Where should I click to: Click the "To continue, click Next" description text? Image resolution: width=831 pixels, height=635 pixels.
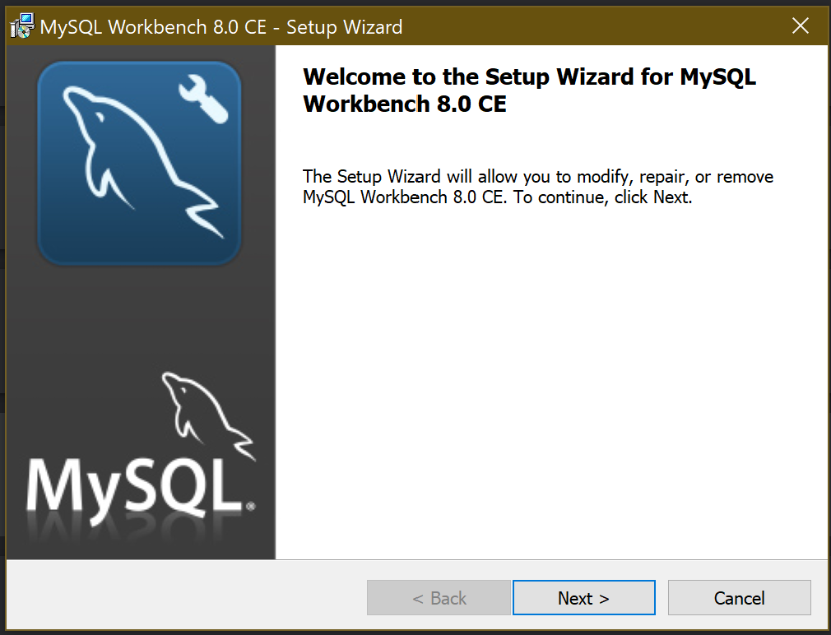602,197
